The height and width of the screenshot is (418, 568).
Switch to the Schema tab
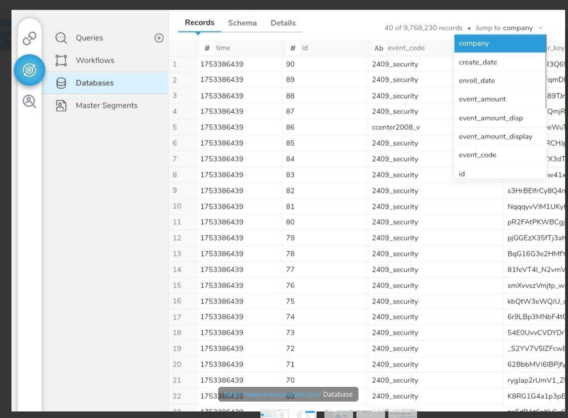point(242,23)
